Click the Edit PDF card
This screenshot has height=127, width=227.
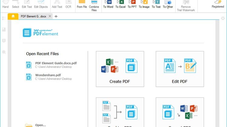(x=180, y=69)
